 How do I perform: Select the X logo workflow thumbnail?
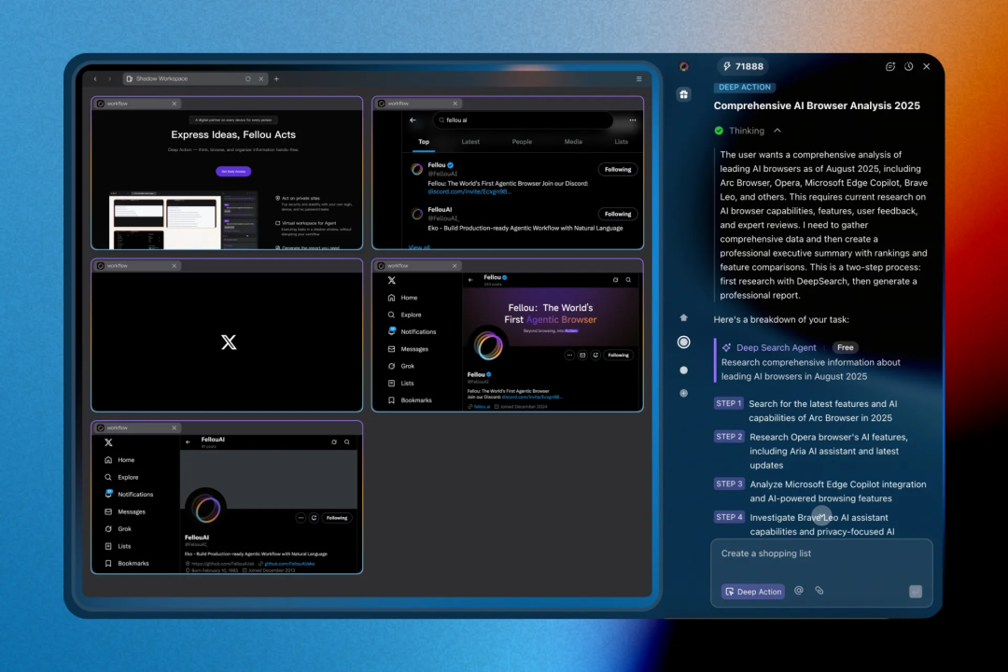pyautogui.click(x=227, y=335)
